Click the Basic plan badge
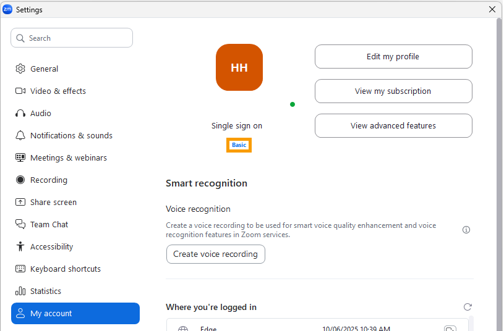Image resolution: width=504 pixels, height=331 pixels. tap(239, 145)
